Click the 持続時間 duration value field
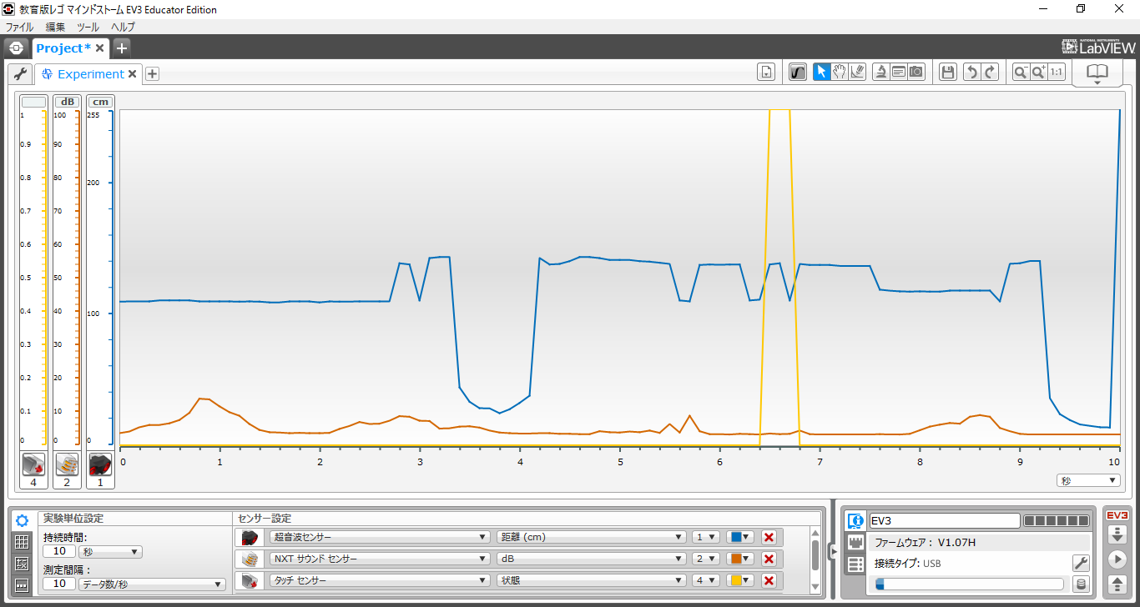The height and width of the screenshot is (607, 1140). (x=59, y=551)
